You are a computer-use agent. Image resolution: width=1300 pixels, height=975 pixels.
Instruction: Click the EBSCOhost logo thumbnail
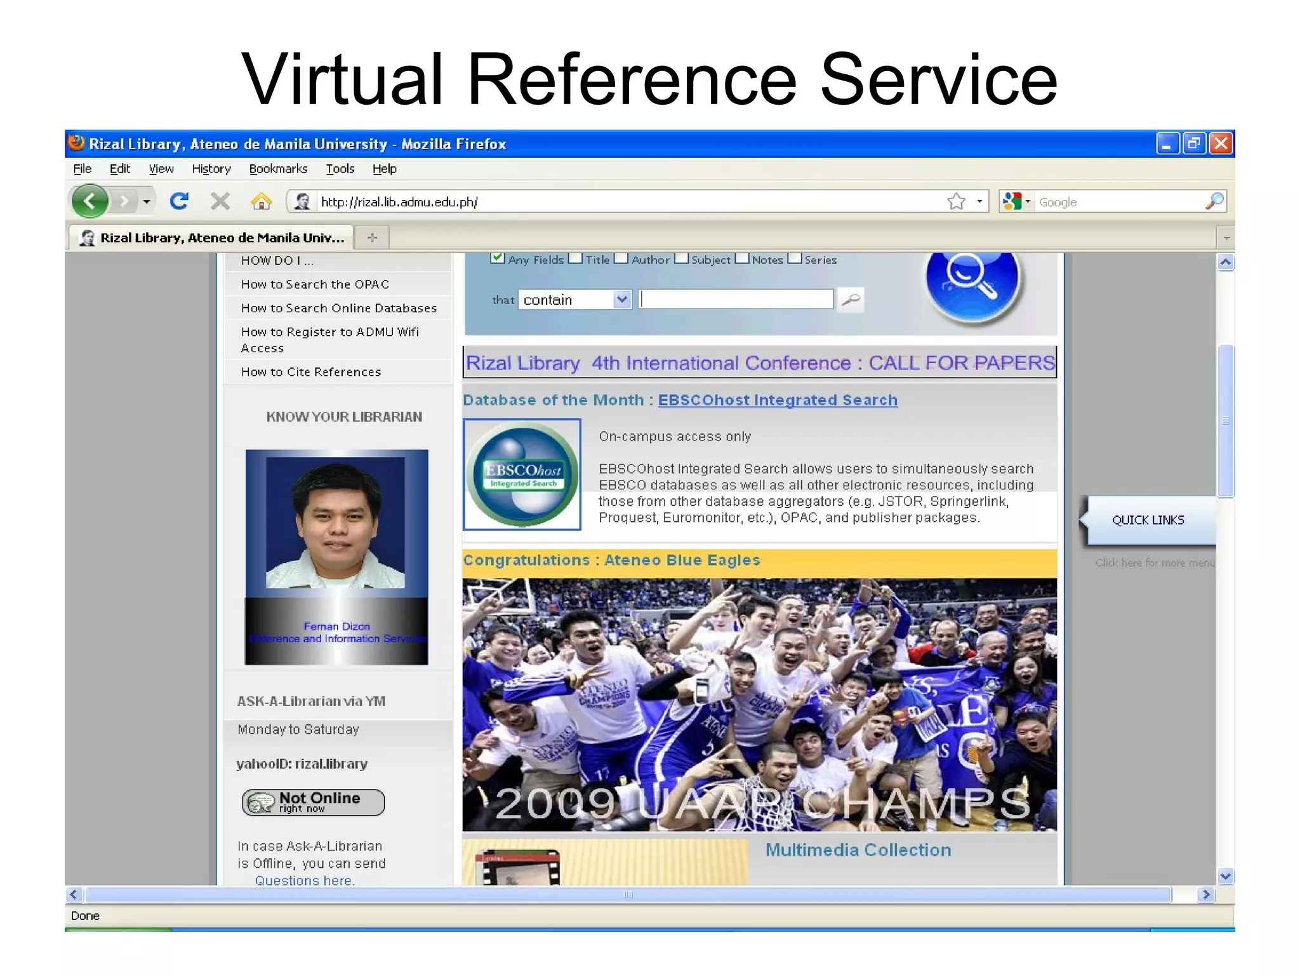[522, 474]
